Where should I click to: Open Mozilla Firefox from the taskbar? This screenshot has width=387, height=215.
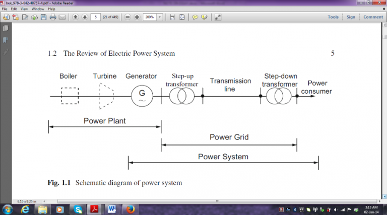pos(130,209)
